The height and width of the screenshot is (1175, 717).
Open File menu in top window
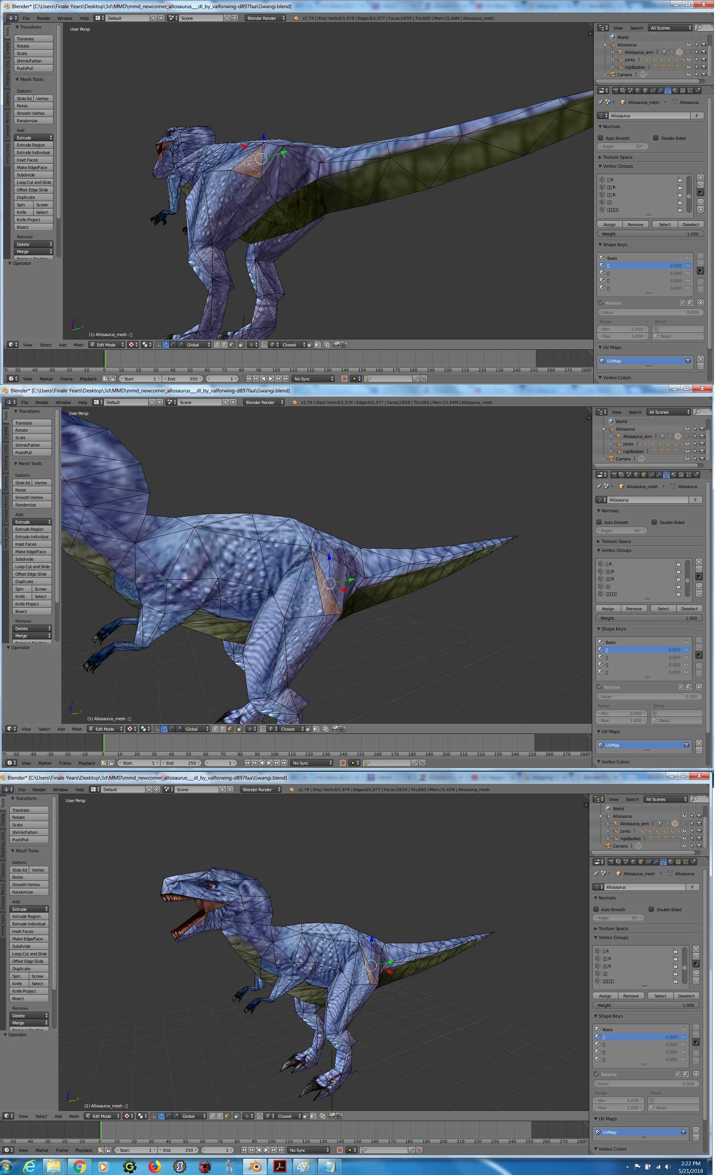point(26,18)
